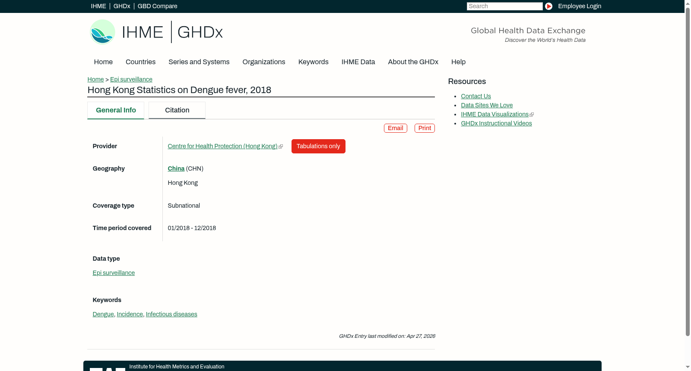Open About the GHDx menu
The image size is (691, 371).
(413, 62)
